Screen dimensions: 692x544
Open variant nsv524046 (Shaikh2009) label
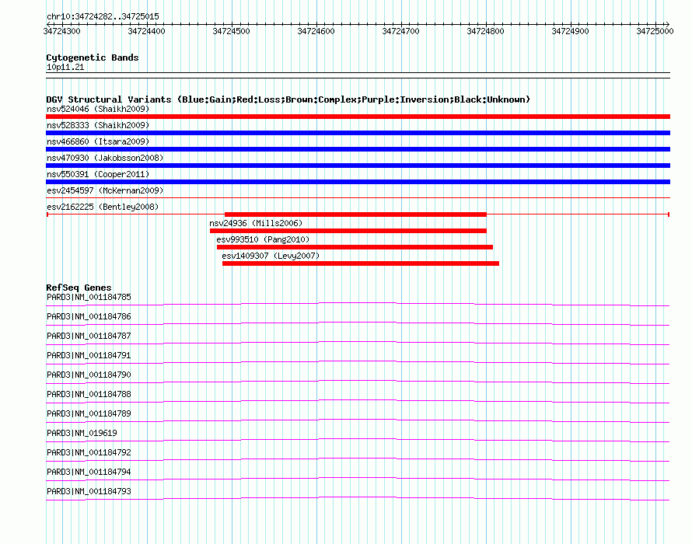pyautogui.click(x=98, y=109)
